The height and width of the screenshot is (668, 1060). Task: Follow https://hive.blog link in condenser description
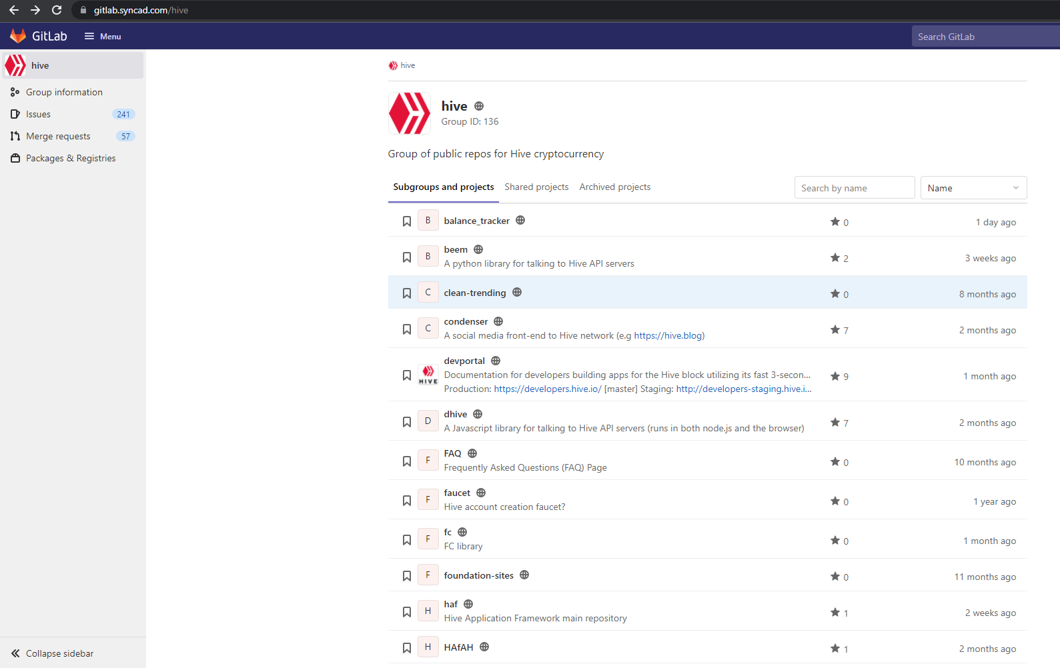(668, 335)
